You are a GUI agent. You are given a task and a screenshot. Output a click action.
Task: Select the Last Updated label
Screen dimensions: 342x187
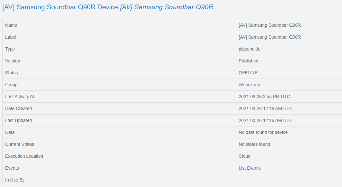pos(19,120)
